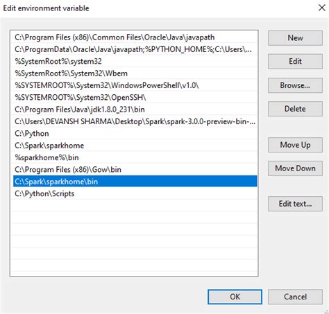Select the Gow\bin path entry
The width and height of the screenshot is (329, 314).
135,170
